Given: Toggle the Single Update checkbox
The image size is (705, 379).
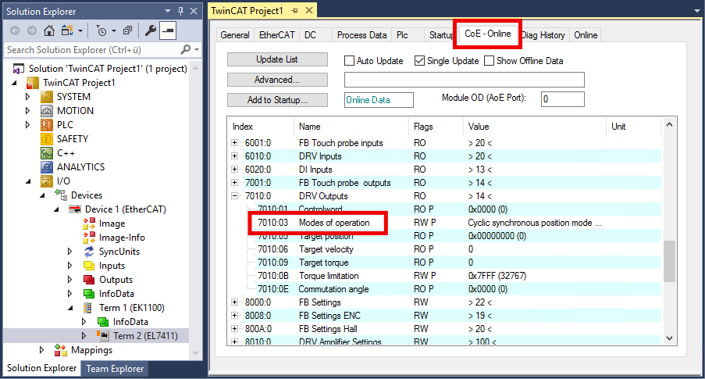Looking at the screenshot, I should tap(419, 60).
